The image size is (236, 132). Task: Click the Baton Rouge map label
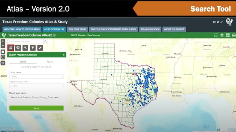[177, 92]
